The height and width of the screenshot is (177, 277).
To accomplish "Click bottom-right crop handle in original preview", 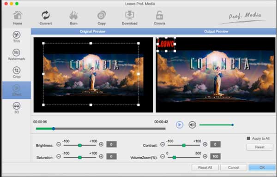I will pyautogui.click(x=138, y=105).
